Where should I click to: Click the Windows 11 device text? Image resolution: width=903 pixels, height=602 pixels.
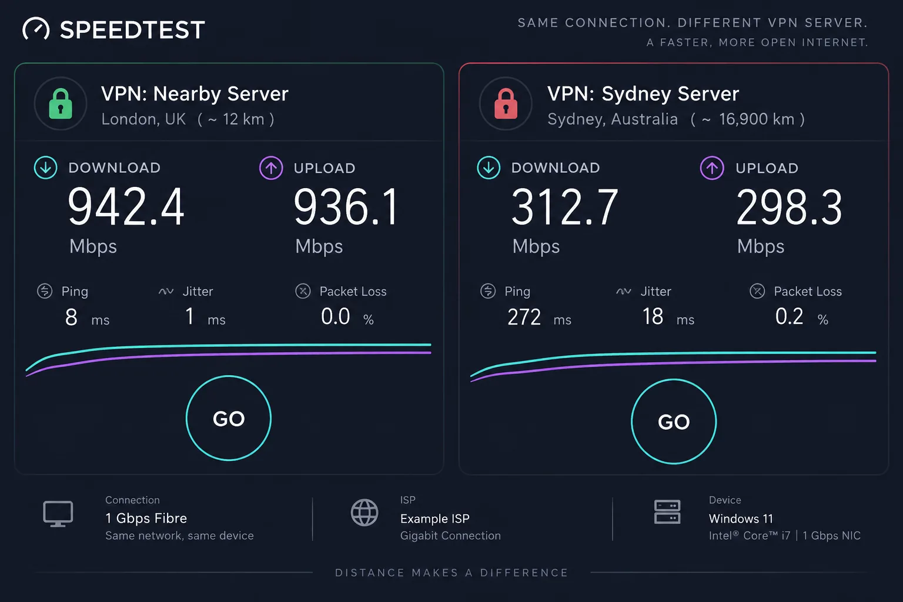tap(741, 519)
